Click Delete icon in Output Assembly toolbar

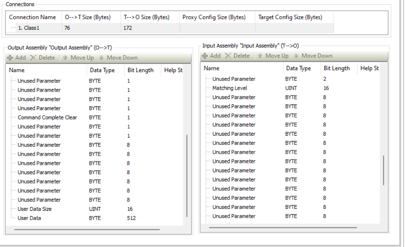33,58
